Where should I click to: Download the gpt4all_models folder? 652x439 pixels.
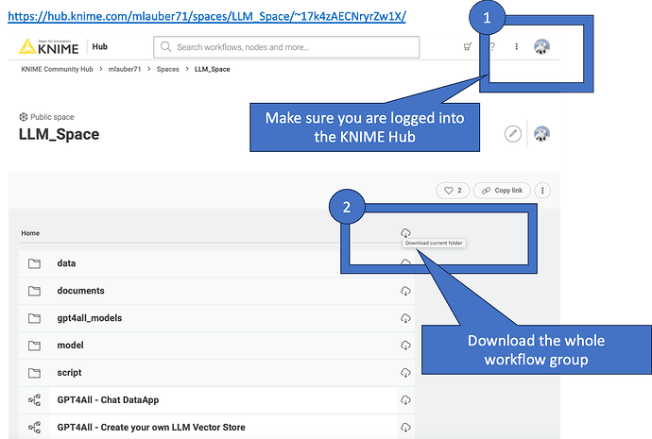click(405, 318)
